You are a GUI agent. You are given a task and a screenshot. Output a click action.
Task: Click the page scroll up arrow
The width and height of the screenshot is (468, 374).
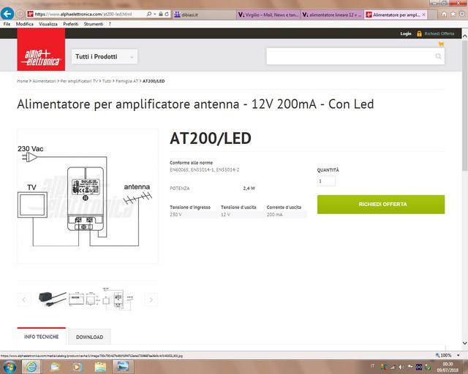[465, 36]
